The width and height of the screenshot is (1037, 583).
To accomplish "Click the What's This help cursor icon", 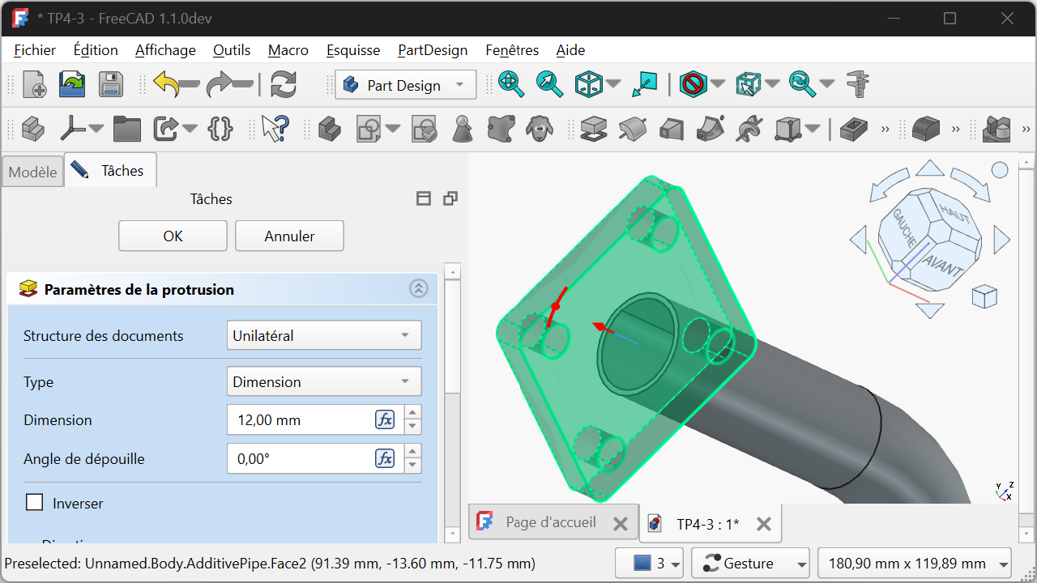I will point(275,129).
